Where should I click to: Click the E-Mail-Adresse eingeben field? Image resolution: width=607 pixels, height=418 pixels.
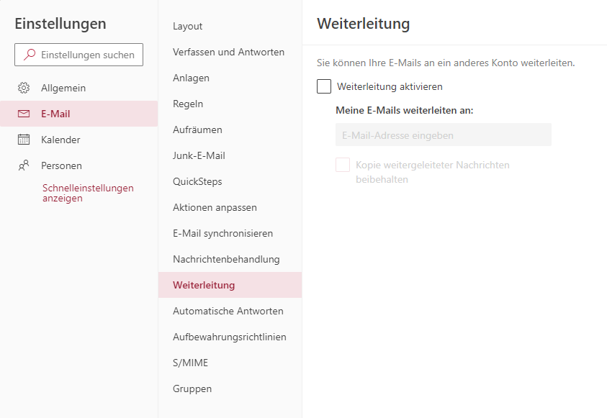point(443,135)
